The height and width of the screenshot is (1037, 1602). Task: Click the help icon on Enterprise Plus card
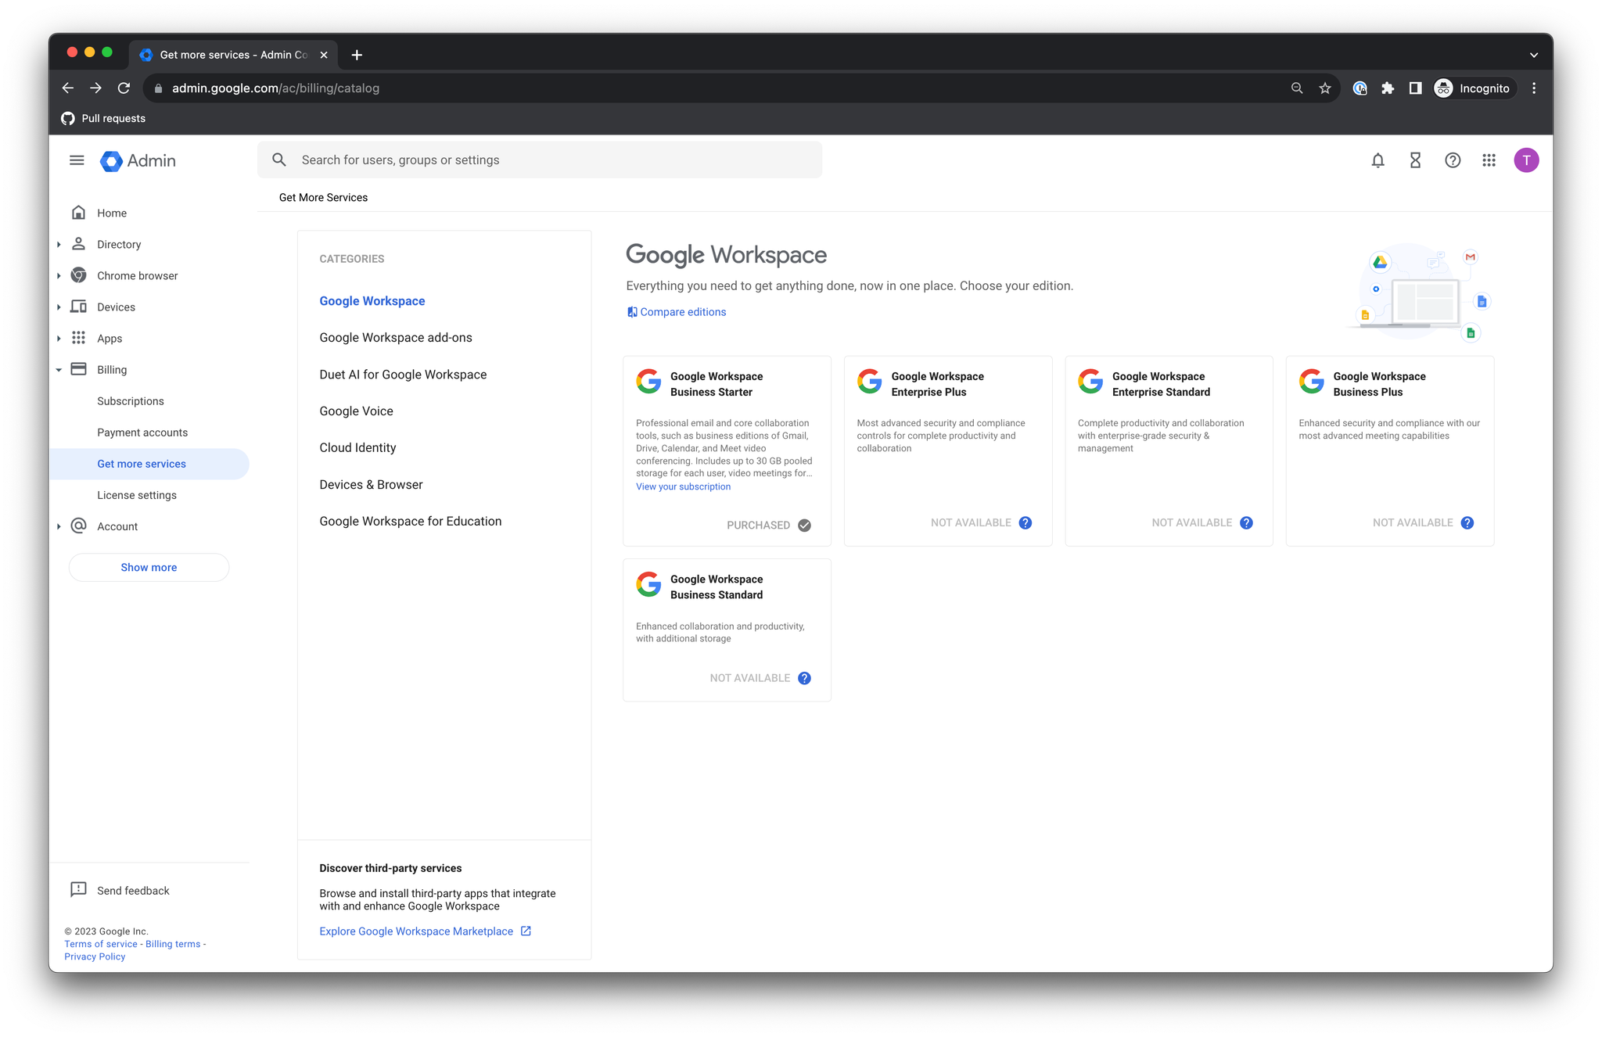tap(1025, 522)
